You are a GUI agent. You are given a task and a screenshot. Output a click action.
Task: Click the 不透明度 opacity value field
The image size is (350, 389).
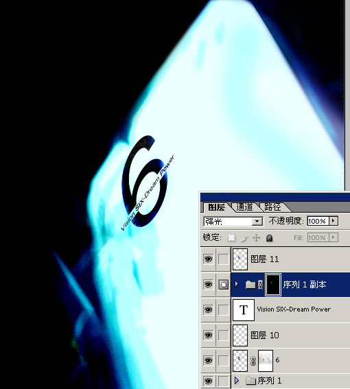tap(318, 221)
